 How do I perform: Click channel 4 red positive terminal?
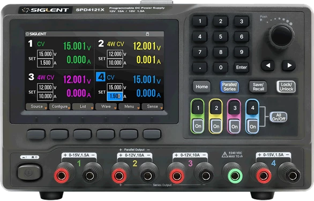pos(264,176)
